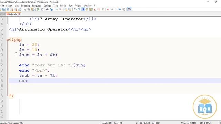This screenshot has width=221, height=124.
Task: Save the recorded macro icon
Action: [x=124, y=9]
